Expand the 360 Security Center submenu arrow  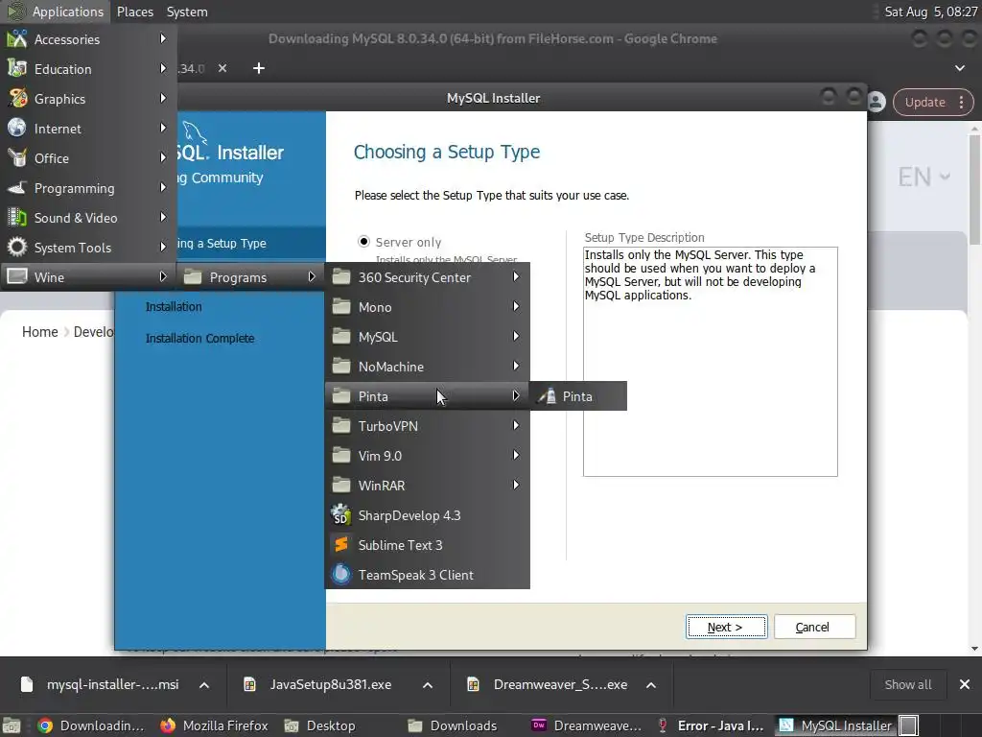pyautogui.click(x=515, y=277)
